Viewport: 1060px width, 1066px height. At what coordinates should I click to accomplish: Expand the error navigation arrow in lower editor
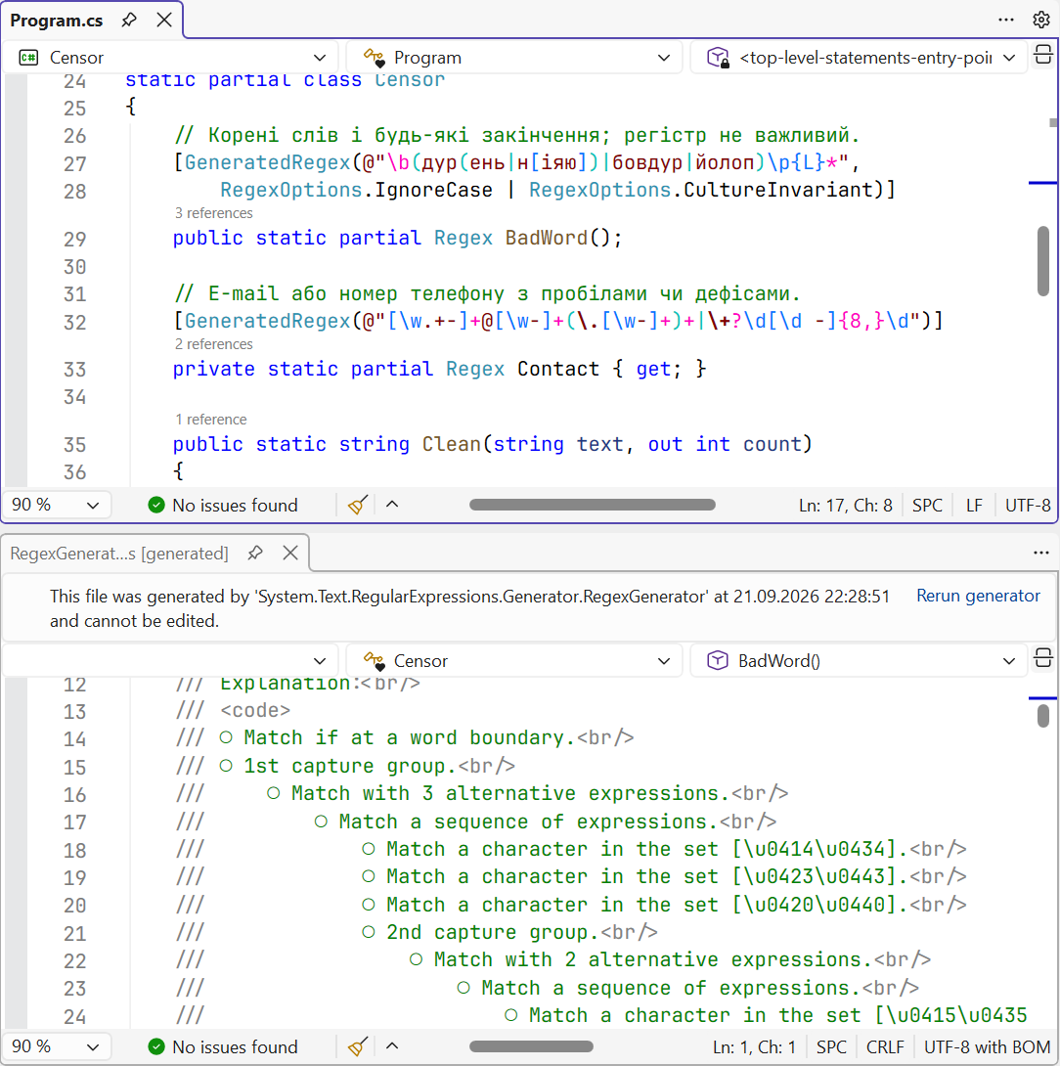tap(392, 1046)
